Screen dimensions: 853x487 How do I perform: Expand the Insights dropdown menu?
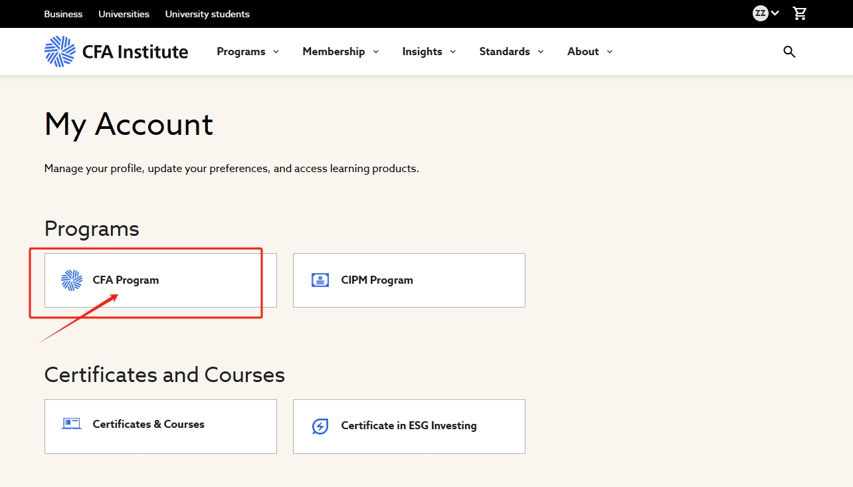[428, 52]
